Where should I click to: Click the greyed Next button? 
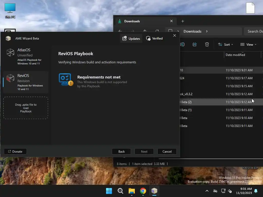(144, 151)
